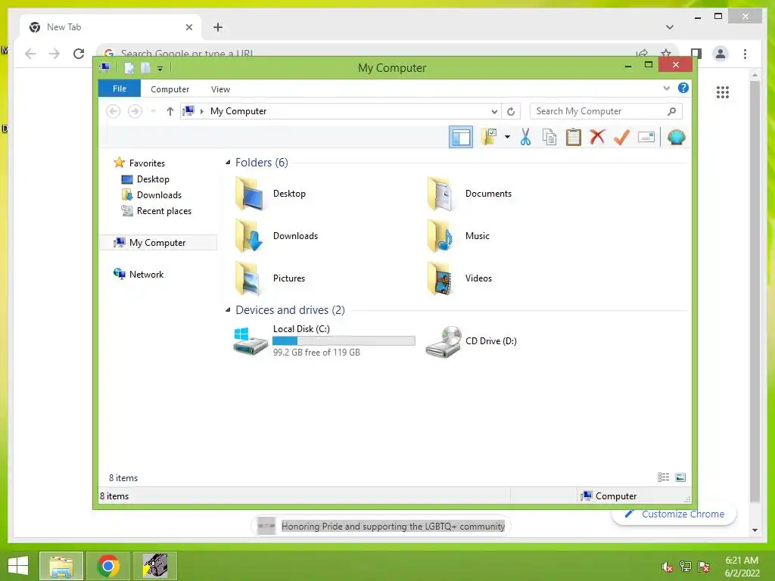Click the red X Delete icon
This screenshot has height=581, width=775.
click(x=597, y=137)
